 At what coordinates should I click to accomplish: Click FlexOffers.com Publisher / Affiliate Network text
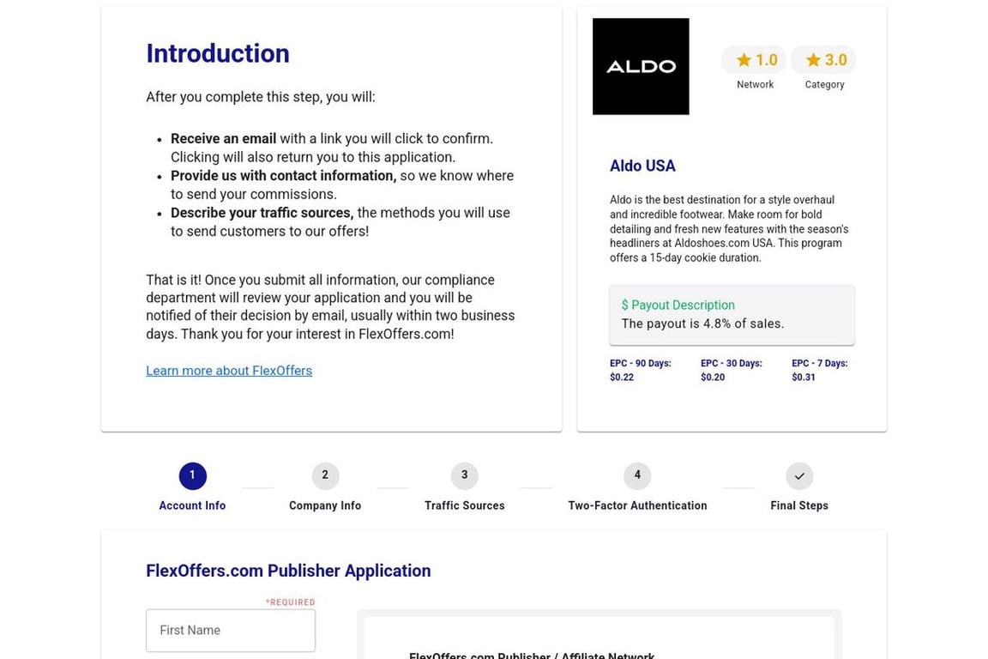point(531,656)
